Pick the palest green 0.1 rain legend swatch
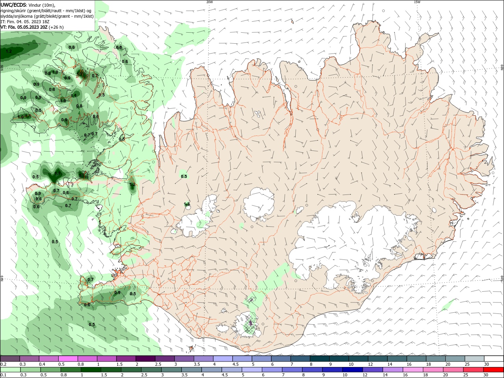 [10, 370]
